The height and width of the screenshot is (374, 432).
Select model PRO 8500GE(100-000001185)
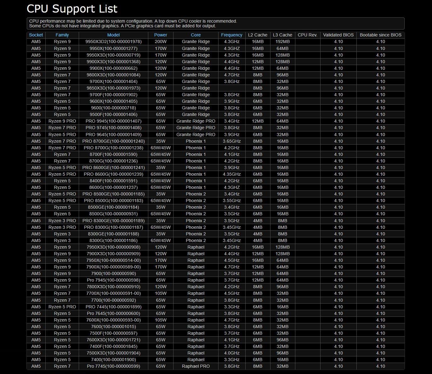[x=113, y=194]
